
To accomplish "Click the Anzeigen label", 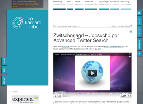I will [x=15, y=92].
